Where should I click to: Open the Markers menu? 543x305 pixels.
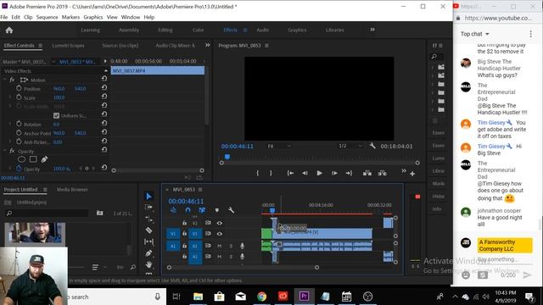click(70, 17)
